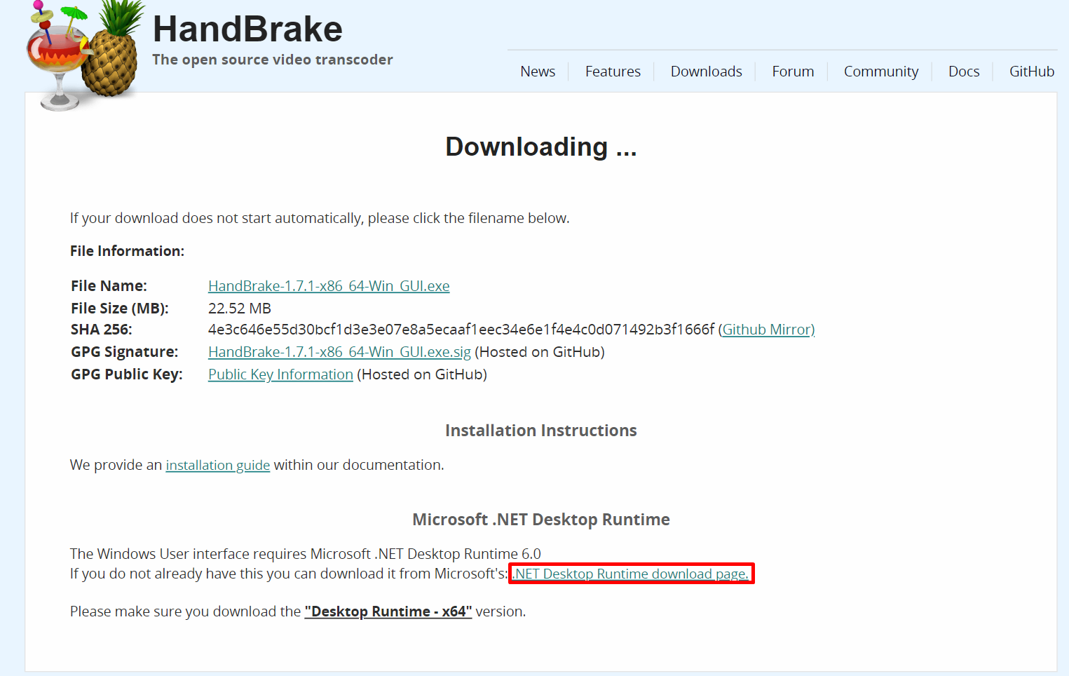The width and height of the screenshot is (1069, 676).
Task: Open the Community navigation item
Action: click(x=881, y=72)
